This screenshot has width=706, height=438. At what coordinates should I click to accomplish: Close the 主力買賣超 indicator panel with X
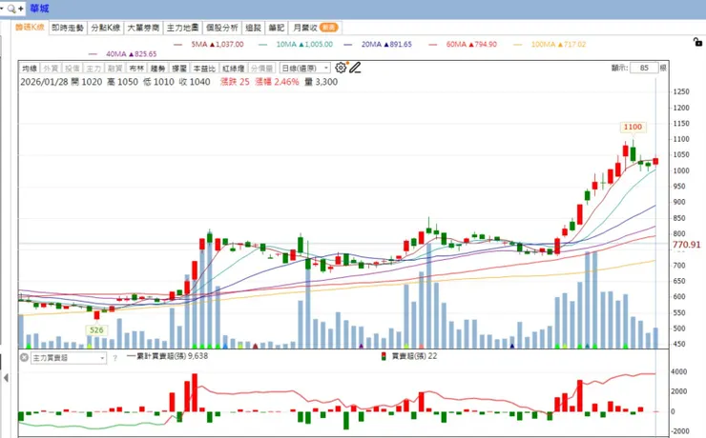pyautogui.click(x=24, y=358)
